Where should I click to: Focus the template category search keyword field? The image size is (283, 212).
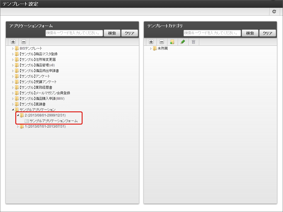[212, 33]
